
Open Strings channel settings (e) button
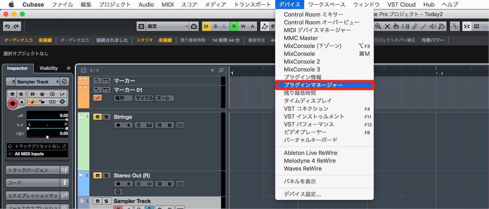139,125
